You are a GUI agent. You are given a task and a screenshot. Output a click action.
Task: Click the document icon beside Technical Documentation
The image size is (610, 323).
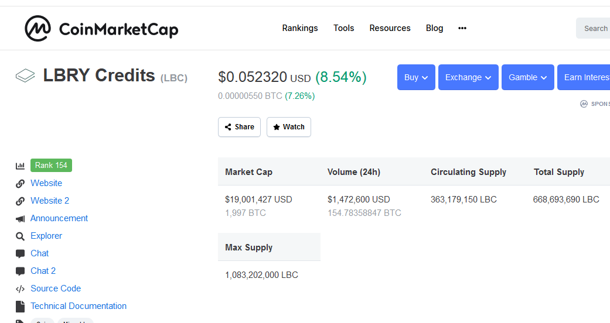(21, 306)
